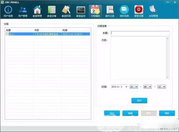Select the 日程编排 calendar toolbar item
This screenshot has height=132, width=179.
point(95,11)
